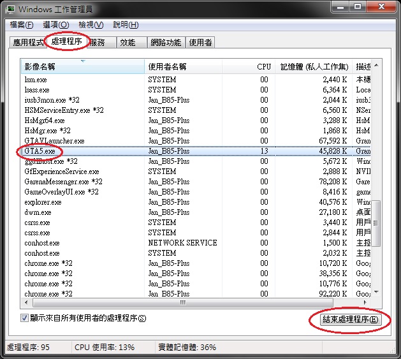Screen dimensions: 401x359
Task: Switch to the 使用者 tab
Action: click(201, 43)
